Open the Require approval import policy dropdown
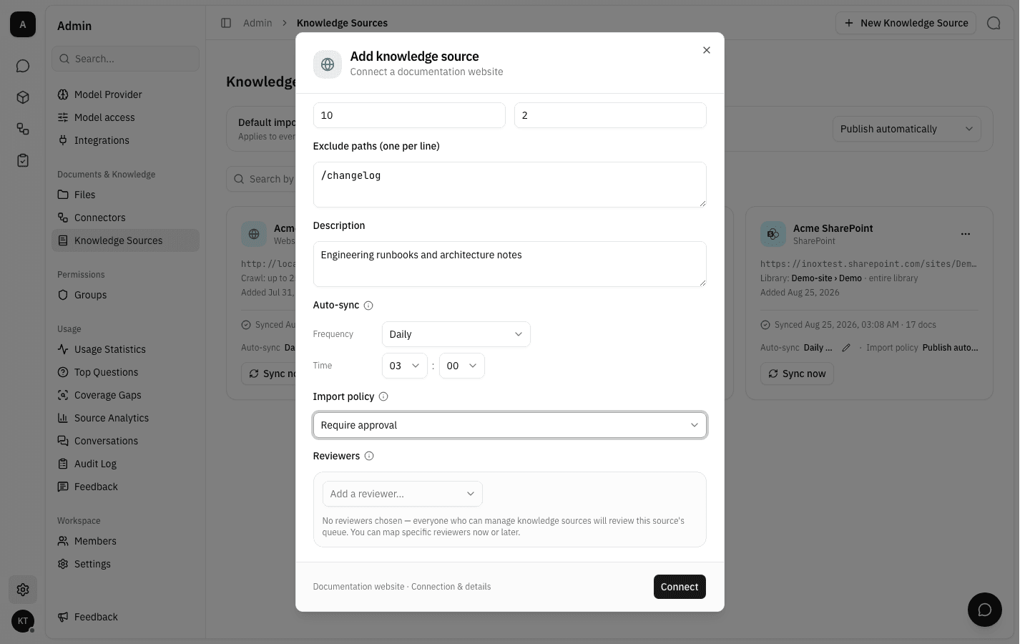 tap(510, 425)
